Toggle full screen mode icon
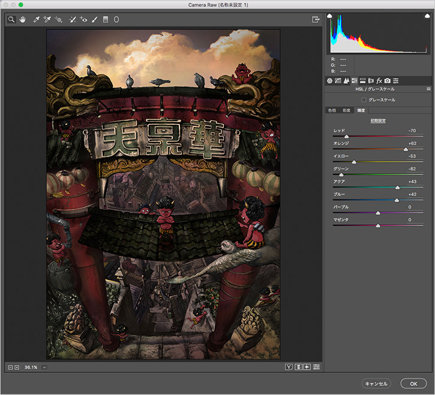The width and height of the screenshot is (435, 395). (x=316, y=19)
